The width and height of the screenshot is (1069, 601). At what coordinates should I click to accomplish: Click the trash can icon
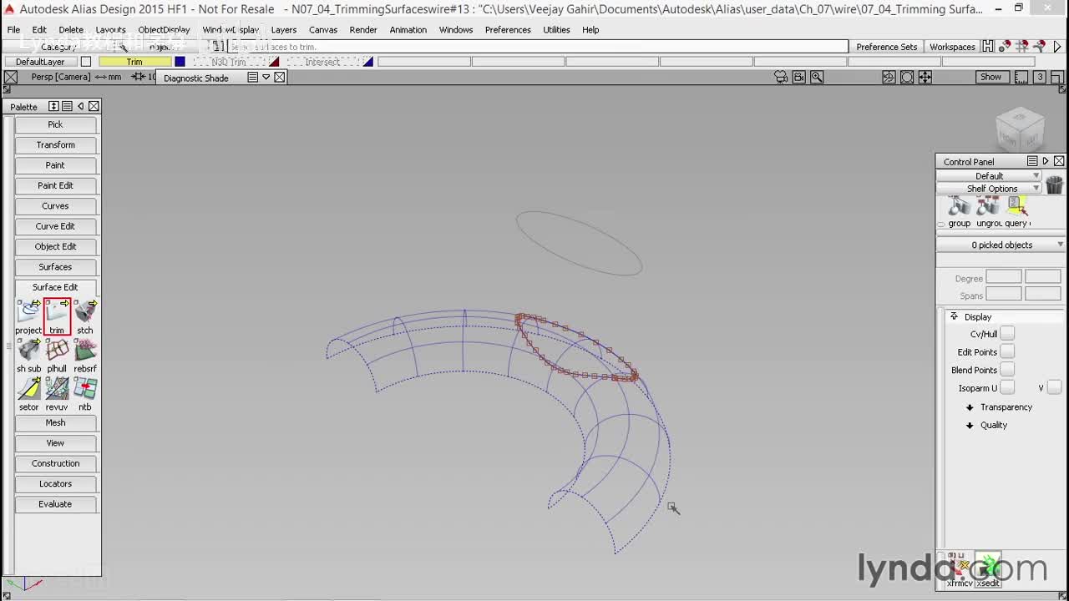[x=1054, y=185]
